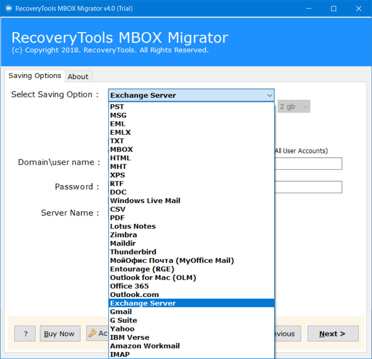Focus the Password input field
Image resolution: width=372 pixels, height=359 pixels.
pyautogui.click(x=308, y=187)
